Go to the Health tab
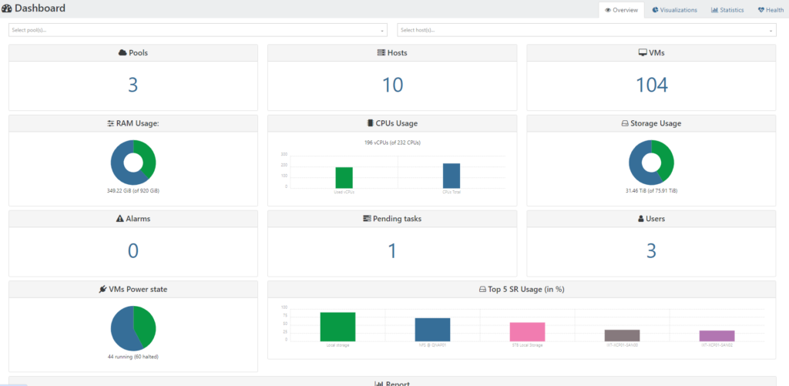The image size is (789, 386). tap(771, 10)
